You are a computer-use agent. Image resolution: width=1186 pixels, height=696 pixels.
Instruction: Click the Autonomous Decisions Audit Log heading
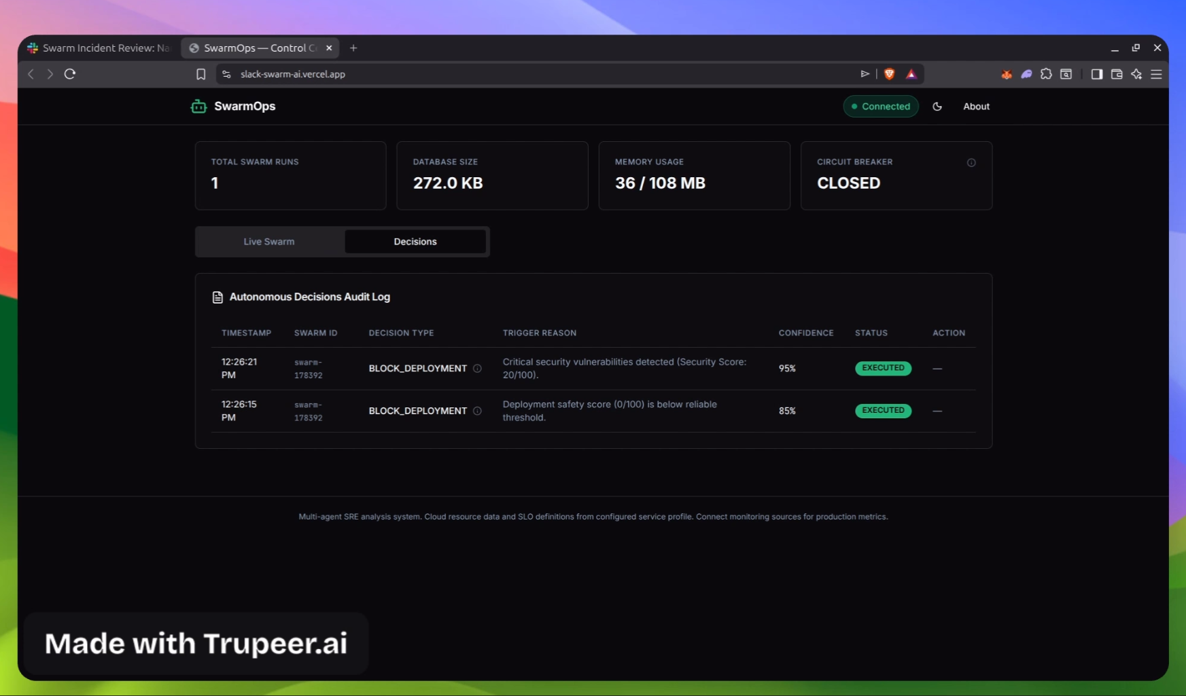310,297
